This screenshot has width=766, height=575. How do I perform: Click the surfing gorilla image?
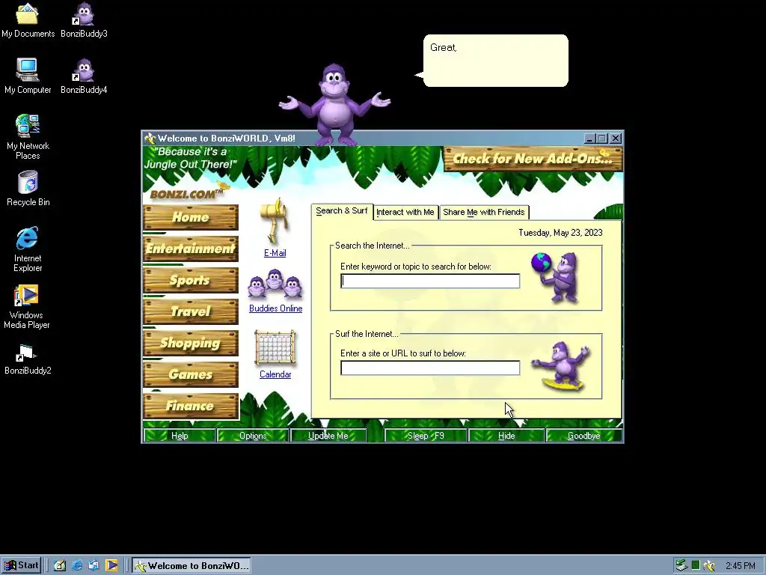[x=562, y=367]
